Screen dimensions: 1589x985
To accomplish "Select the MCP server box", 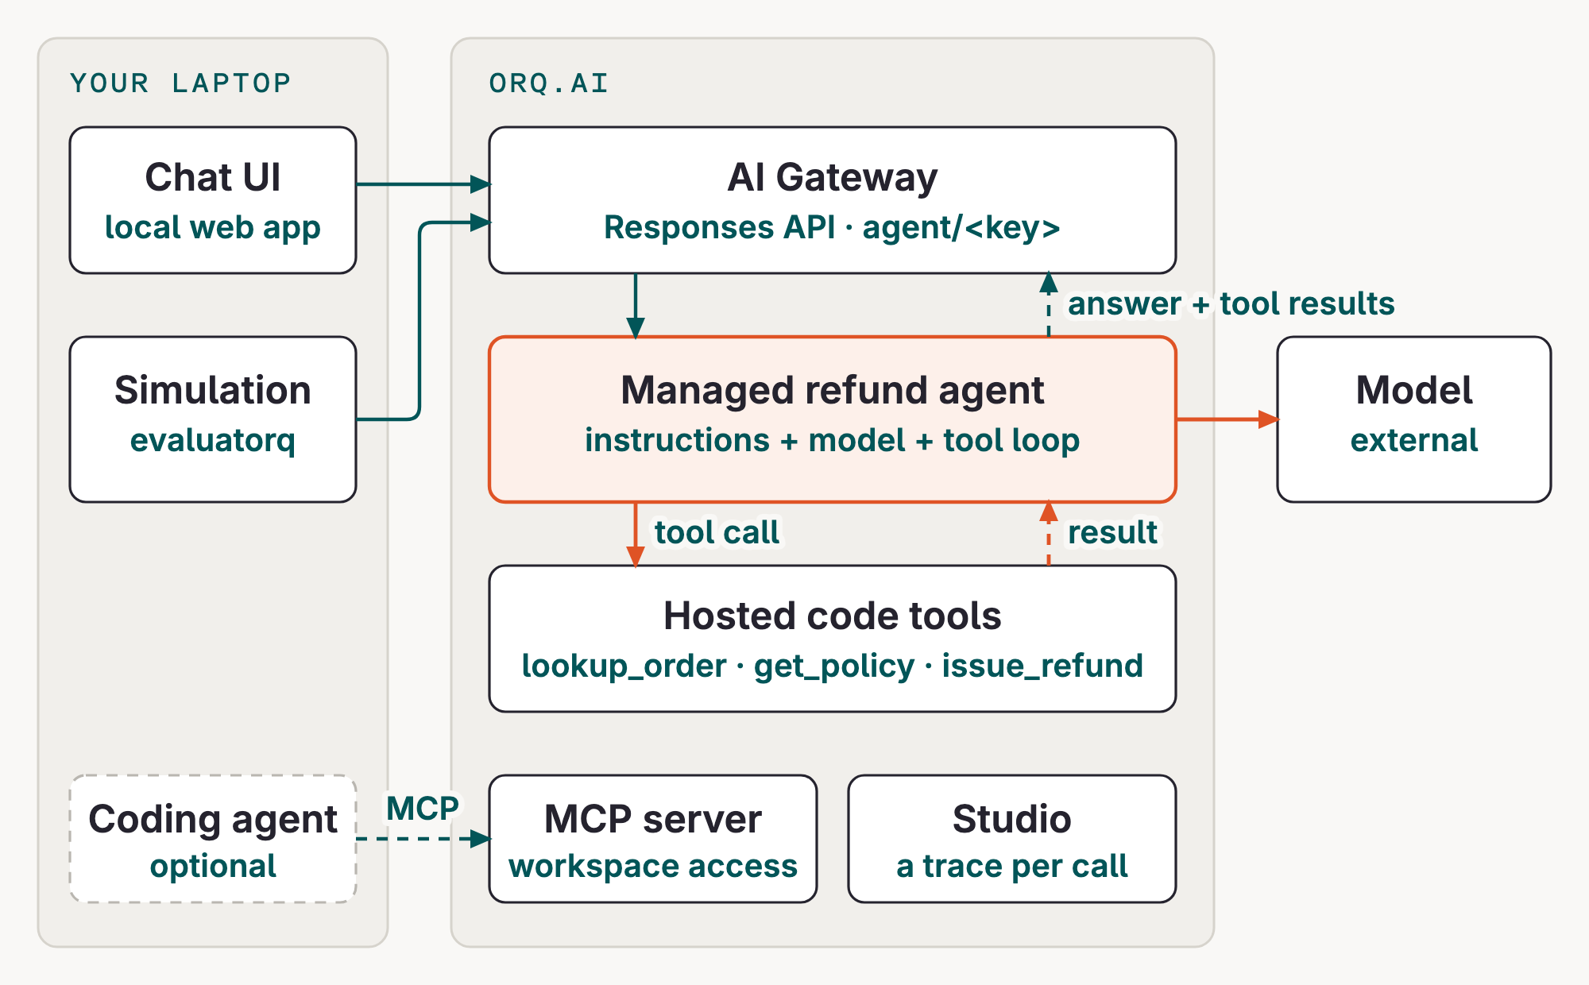I will [653, 839].
